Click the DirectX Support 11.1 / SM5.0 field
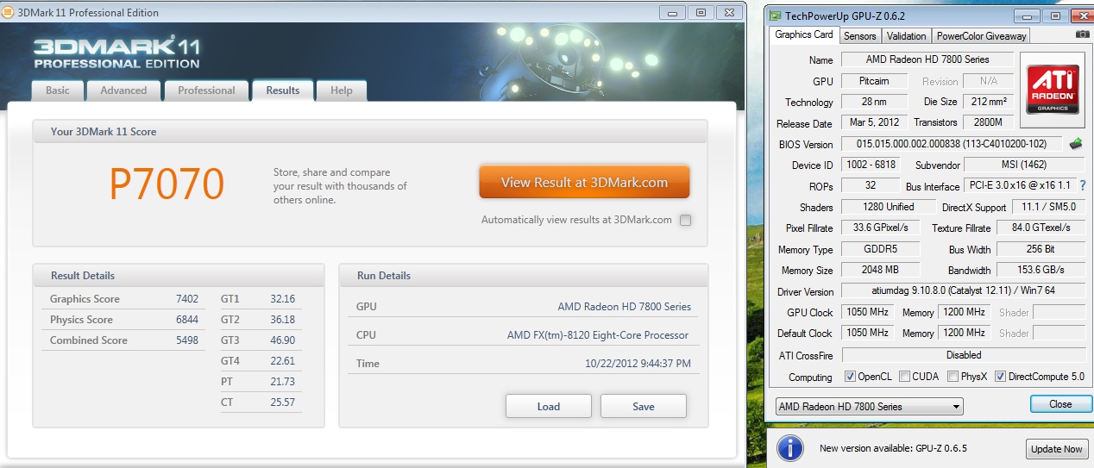This screenshot has width=1094, height=468. coord(1049,207)
